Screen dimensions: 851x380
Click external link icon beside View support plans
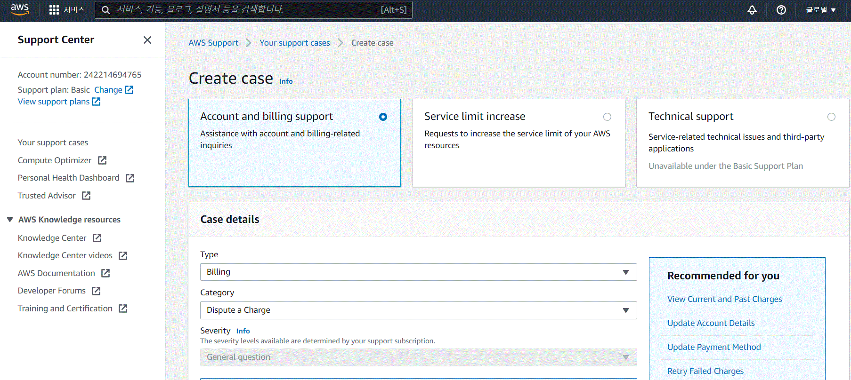(x=96, y=101)
